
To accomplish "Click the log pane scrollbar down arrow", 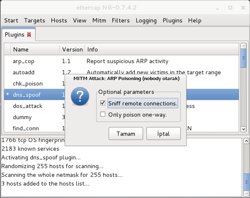I will 246,194.
